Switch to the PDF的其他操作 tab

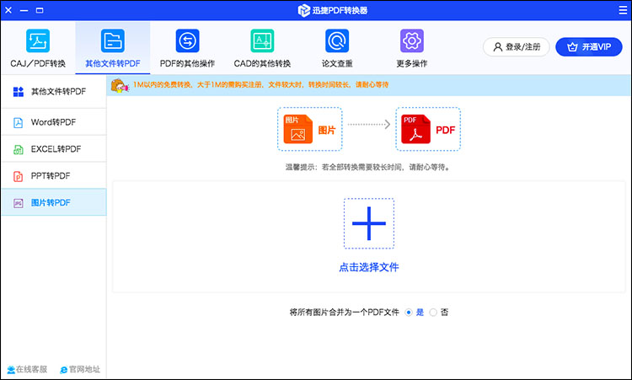click(187, 48)
